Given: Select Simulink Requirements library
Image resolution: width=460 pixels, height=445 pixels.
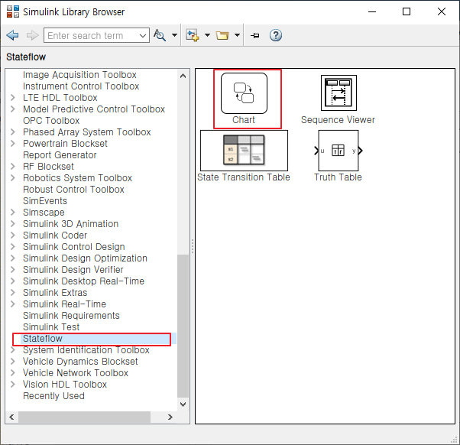Looking at the screenshot, I should (x=71, y=316).
